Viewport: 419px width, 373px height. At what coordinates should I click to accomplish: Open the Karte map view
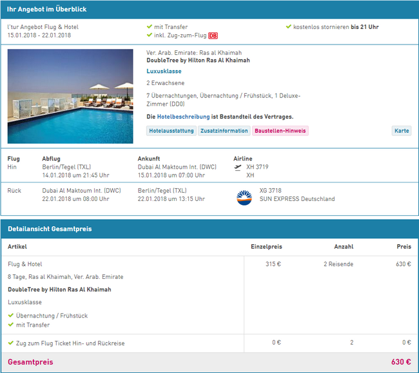tap(401, 131)
